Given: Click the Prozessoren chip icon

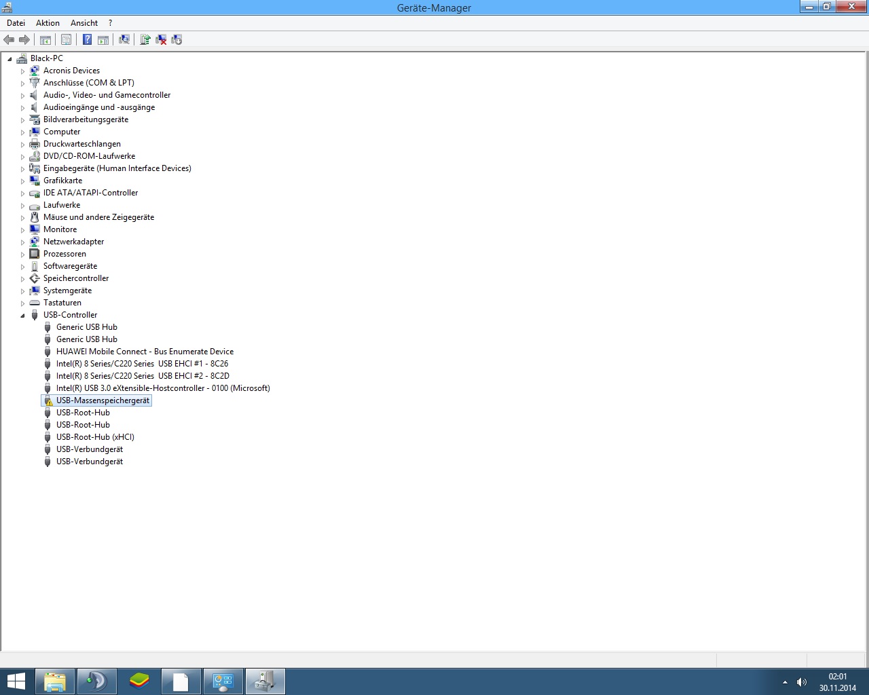Looking at the screenshot, I should pos(35,254).
